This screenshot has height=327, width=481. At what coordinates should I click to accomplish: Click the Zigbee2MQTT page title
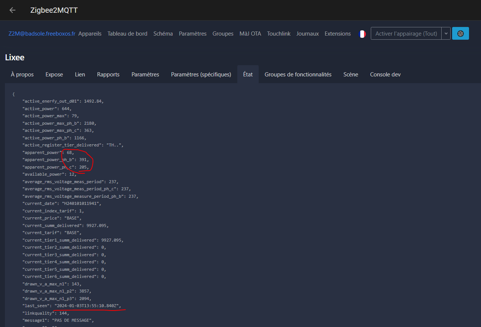click(54, 10)
